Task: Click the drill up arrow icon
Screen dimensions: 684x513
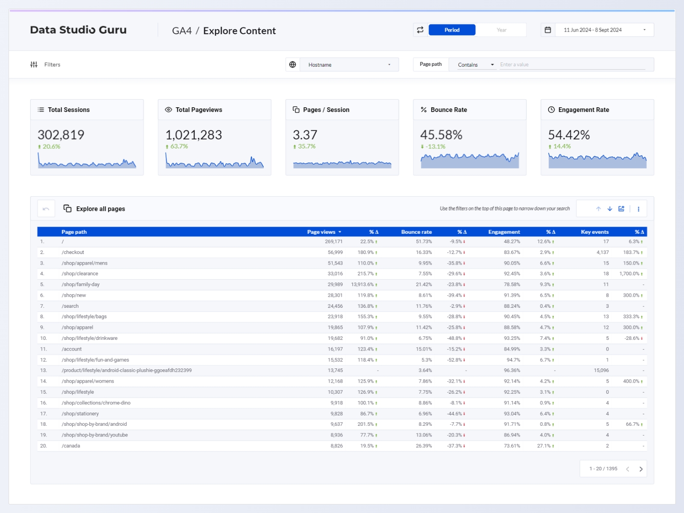Action: point(598,209)
